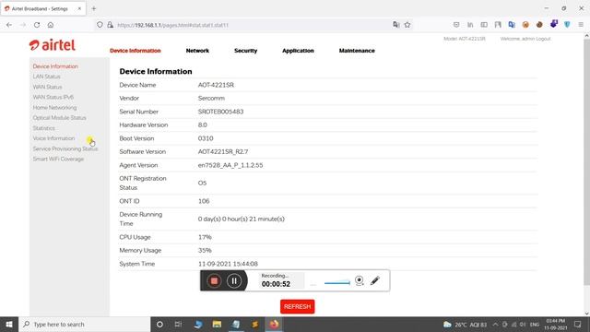The height and width of the screenshot is (332, 590).
Task: Log out using the Logout link
Action: [x=543, y=39]
